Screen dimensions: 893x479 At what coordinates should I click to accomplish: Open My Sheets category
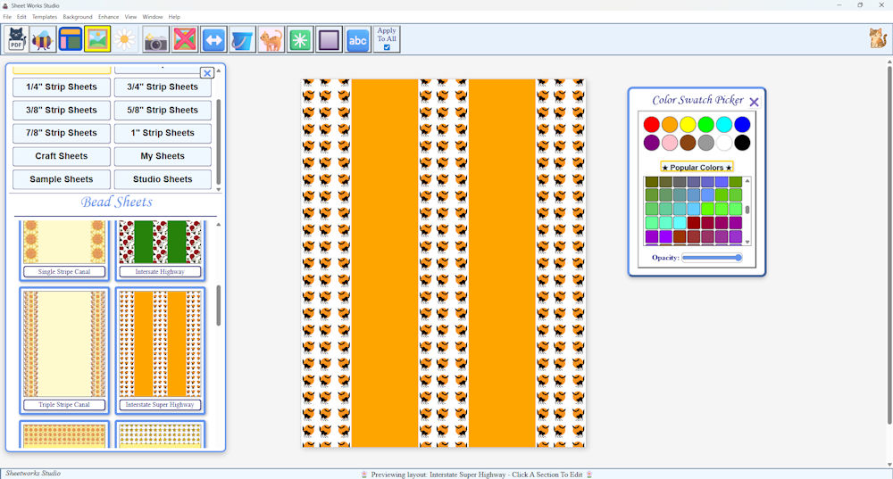tap(163, 156)
